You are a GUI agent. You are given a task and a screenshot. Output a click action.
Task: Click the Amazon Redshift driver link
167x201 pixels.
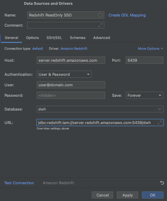[74, 49]
